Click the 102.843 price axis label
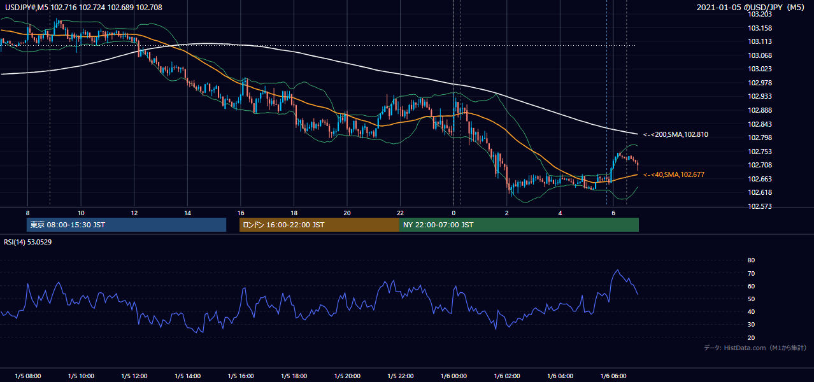 pyautogui.click(x=760, y=124)
